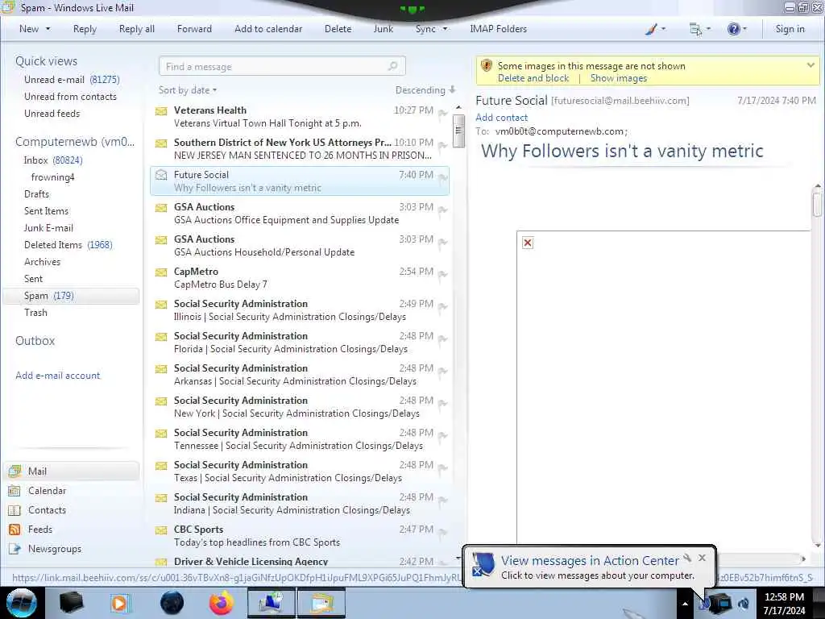This screenshot has width=825, height=619.
Task: Click unread envelope icon for CapMetro
Action: (161, 272)
